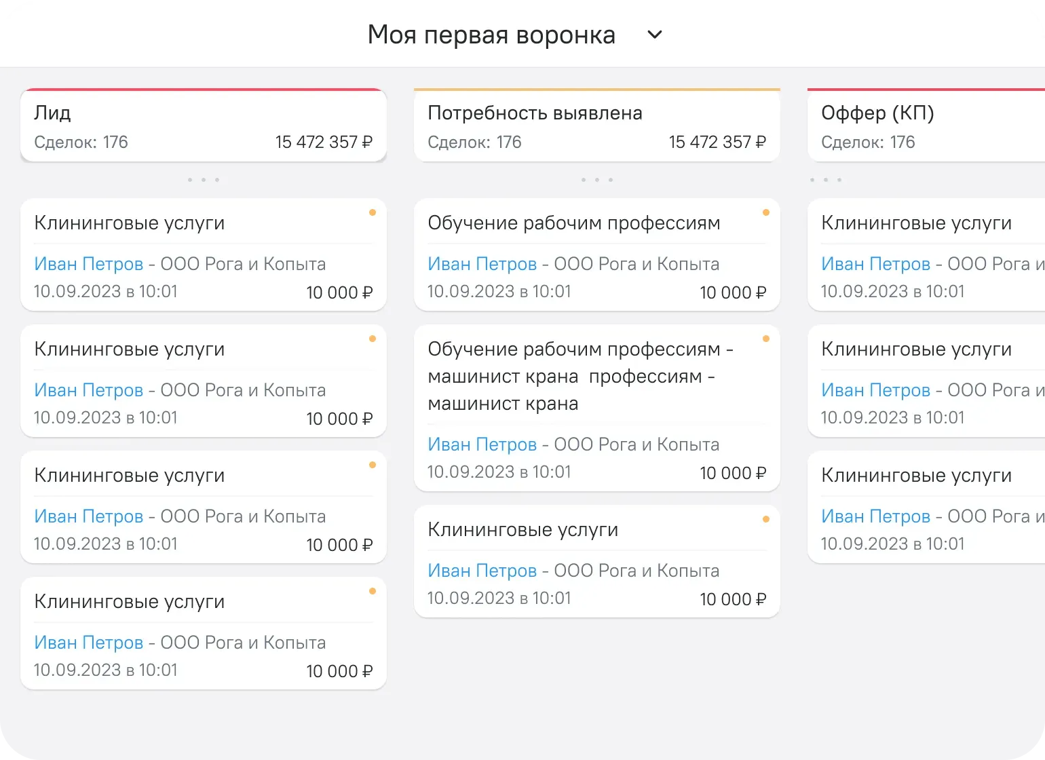The width and height of the screenshot is (1045, 760).
Task: Click the yellow dot on last card in Лид column
Action: 373,591
